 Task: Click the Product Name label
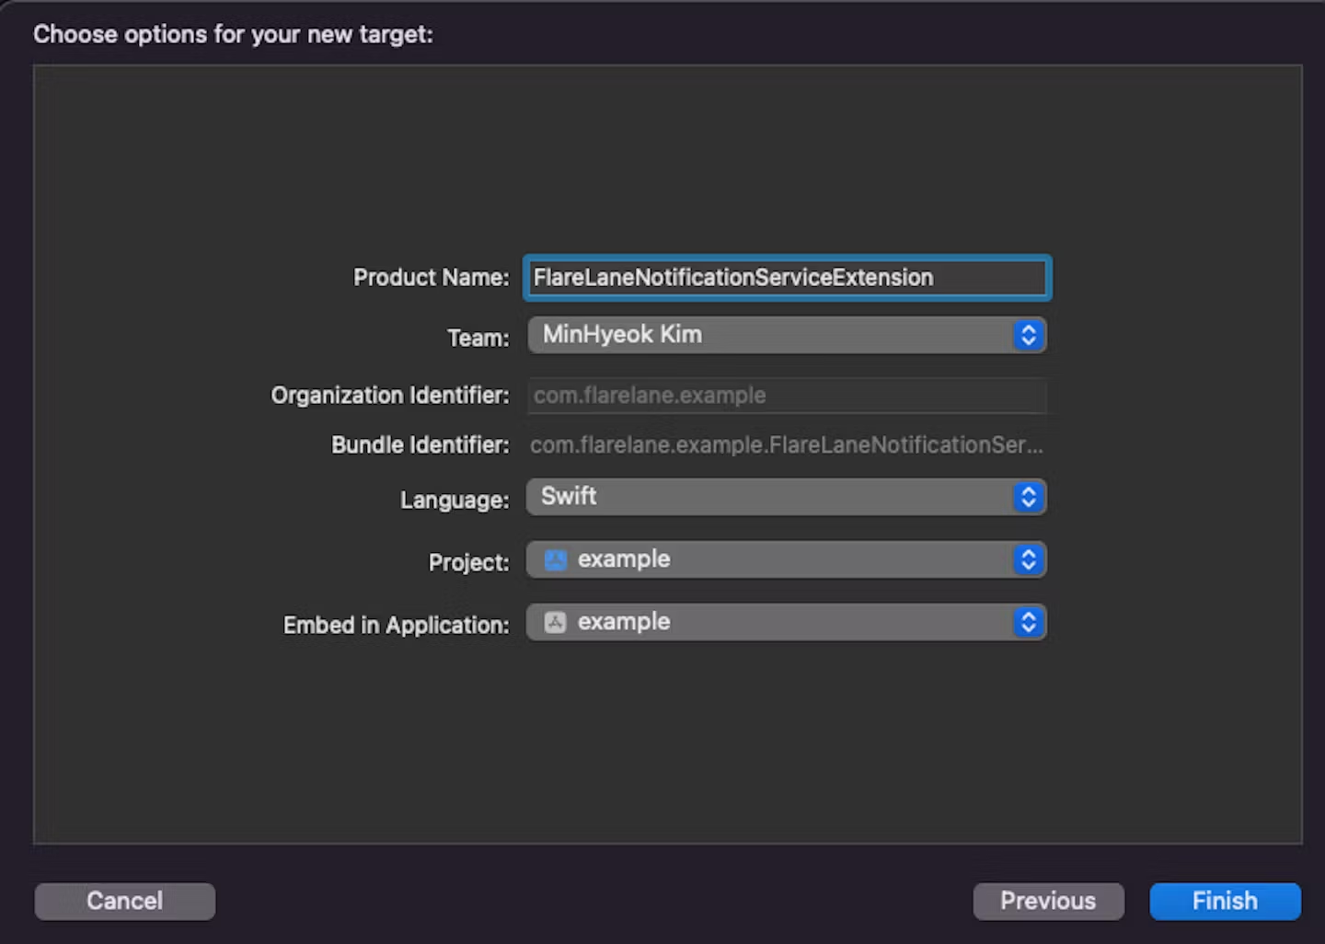tap(431, 278)
